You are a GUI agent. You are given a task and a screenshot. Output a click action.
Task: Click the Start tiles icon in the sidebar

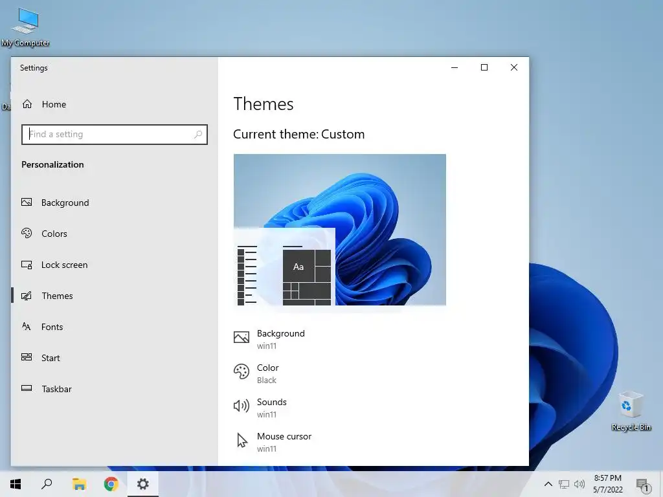point(27,357)
